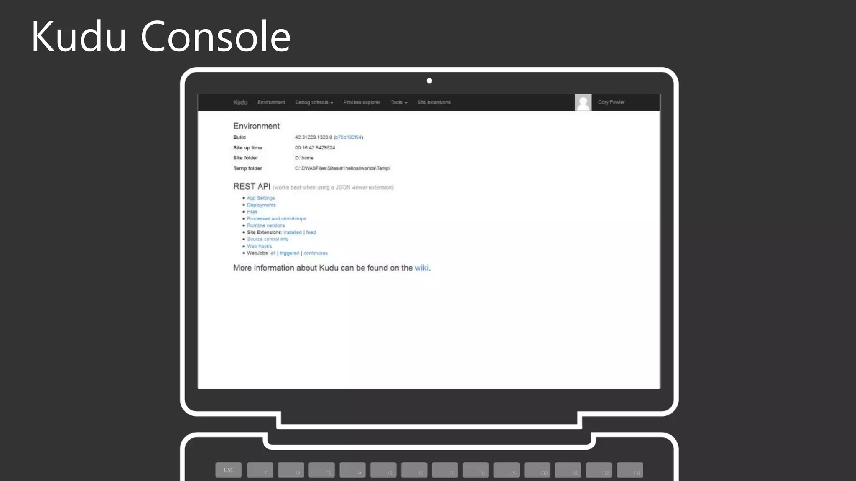Expand the Tools dropdown menu
The image size is (856, 481).
tap(398, 102)
